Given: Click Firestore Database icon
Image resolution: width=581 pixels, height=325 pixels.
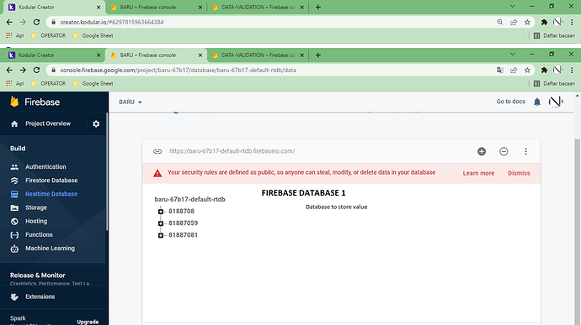Looking at the screenshot, I should click(14, 181).
